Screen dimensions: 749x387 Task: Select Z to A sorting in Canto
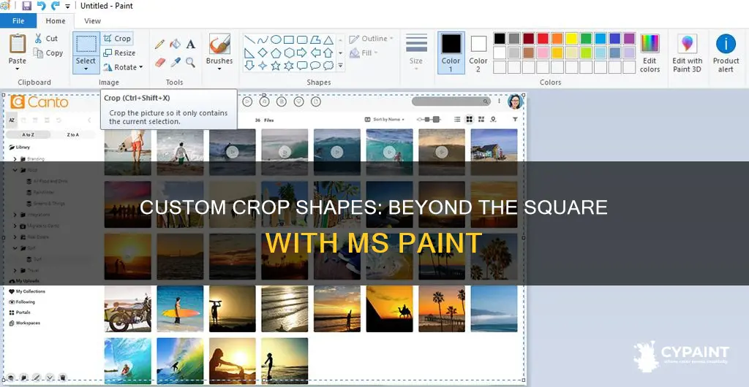click(72, 135)
